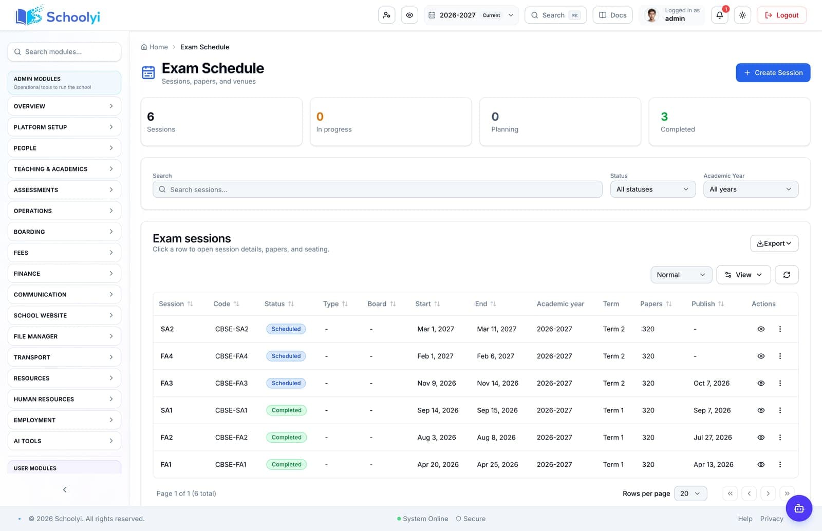Screen dimensions: 822x531
Task: Open the row actions menu for FA1
Action: [780, 465]
